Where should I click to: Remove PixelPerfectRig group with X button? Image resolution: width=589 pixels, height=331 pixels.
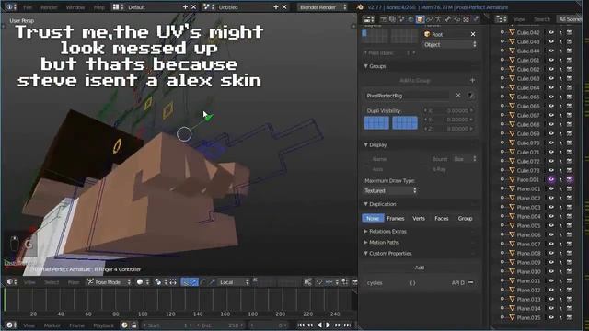point(458,96)
